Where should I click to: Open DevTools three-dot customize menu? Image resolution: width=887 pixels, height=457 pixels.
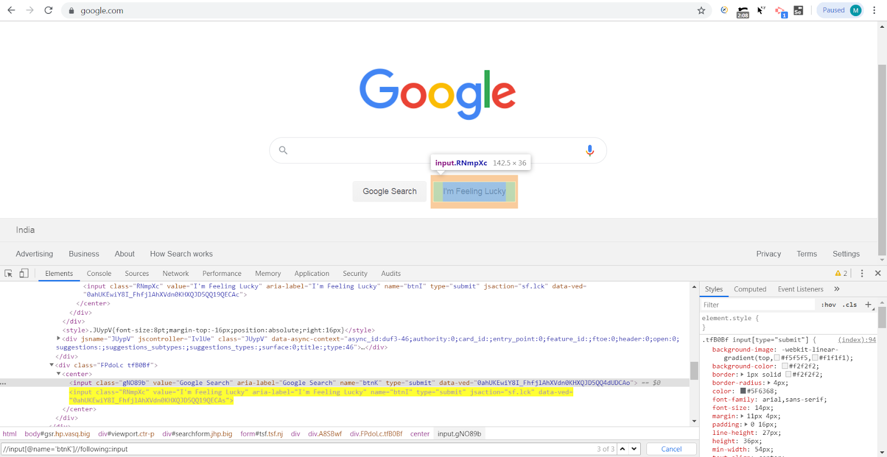[x=861, y=273]
